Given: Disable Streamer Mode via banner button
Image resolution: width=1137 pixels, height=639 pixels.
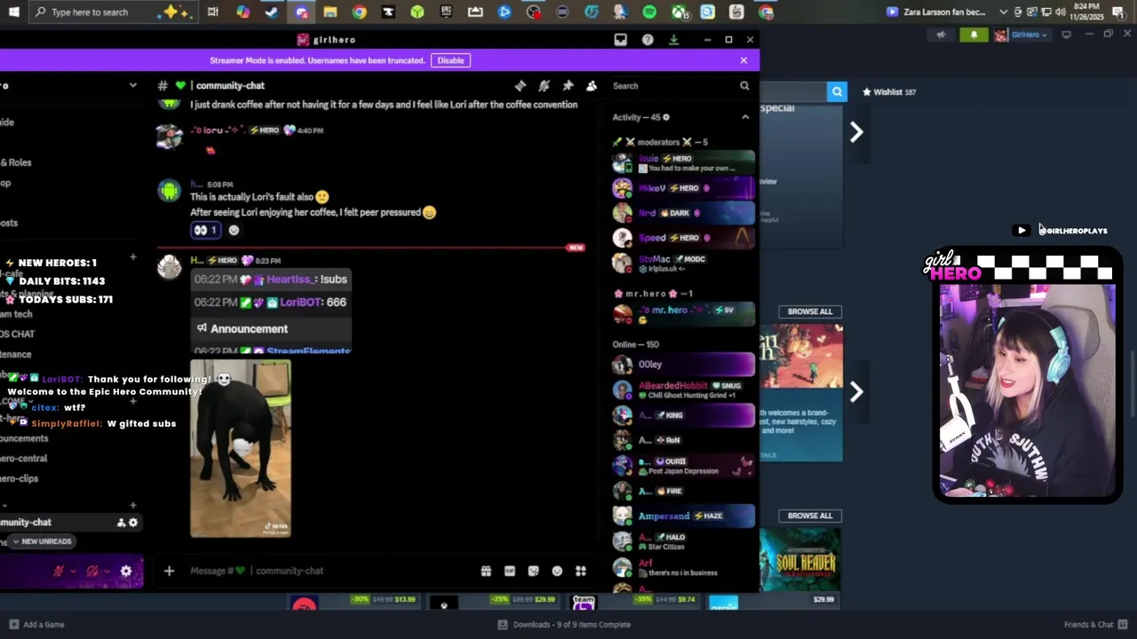Looking at the screenshot, I should [450, 60].
